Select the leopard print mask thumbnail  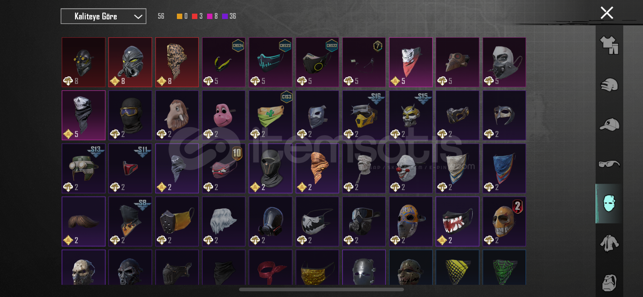coord(177,62)
